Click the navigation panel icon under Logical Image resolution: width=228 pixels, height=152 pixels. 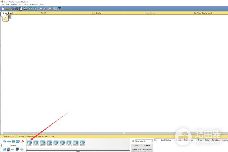[x=6, y=19]
